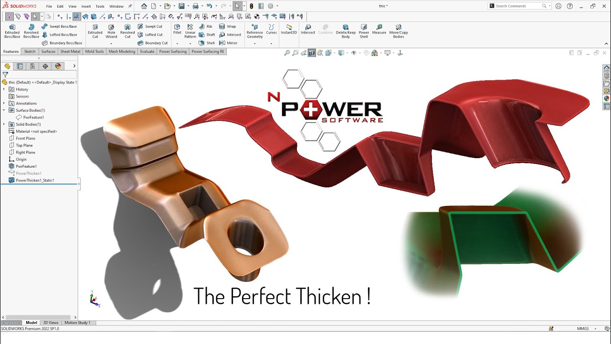611x344 pixels.
Task: Select the Revolved Boss/Base tool
Action: click(x=31, y=31)
